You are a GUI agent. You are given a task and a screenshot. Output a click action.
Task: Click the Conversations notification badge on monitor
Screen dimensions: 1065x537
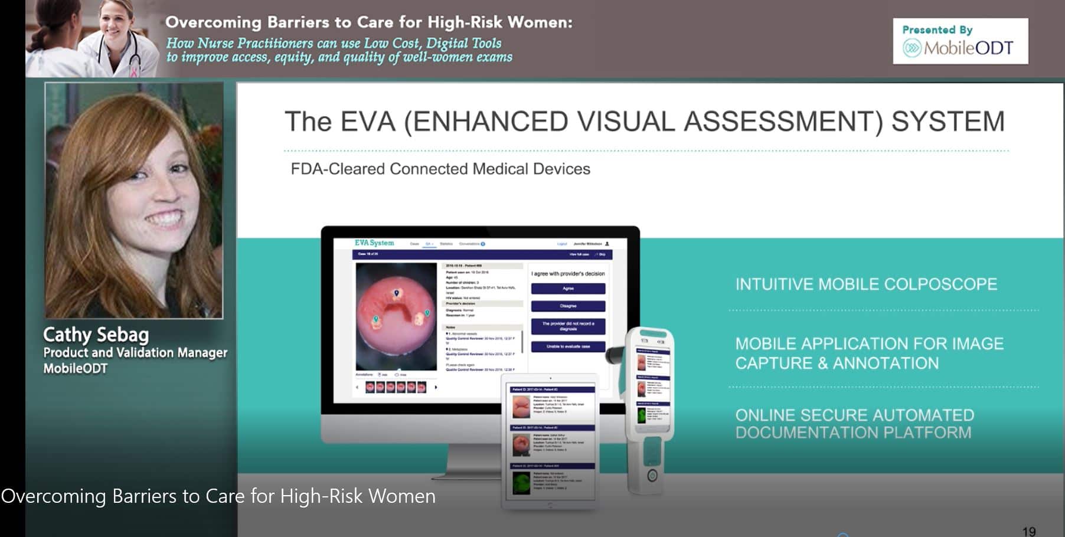click(482, 244)
